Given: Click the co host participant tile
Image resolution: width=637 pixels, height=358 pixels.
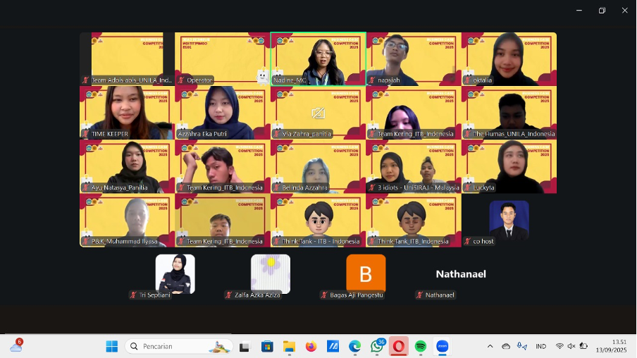Looking at the screenshot, I should tap(509, 220).
